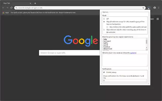Click the Google search box on page
This screenshot has width=162, height=101.
tap(69, 53)
